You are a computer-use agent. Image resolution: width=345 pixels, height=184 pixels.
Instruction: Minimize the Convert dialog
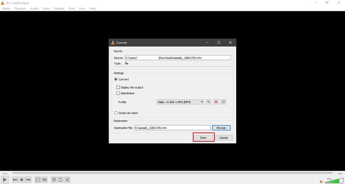pyautogui.click(x=207, y=43)
